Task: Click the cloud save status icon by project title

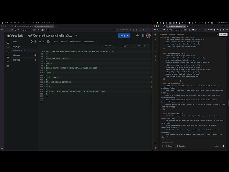Action: 76,35
